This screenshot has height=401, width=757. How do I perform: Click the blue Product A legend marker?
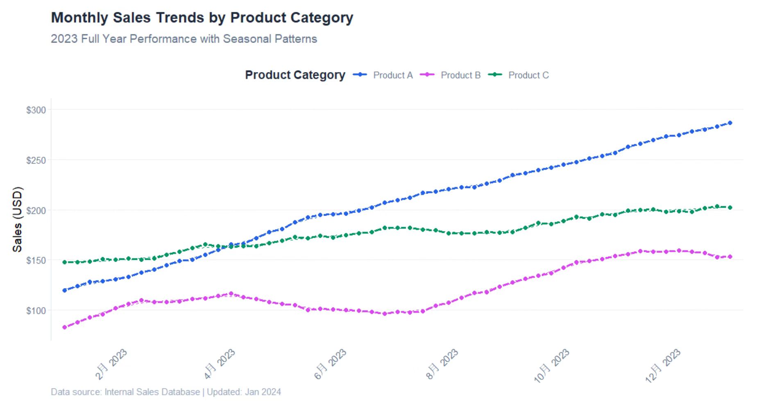(360, 75)
